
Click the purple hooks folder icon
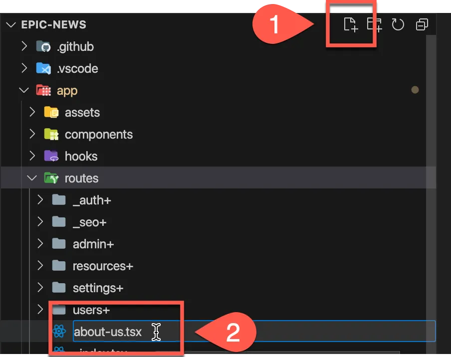[51, 156]
